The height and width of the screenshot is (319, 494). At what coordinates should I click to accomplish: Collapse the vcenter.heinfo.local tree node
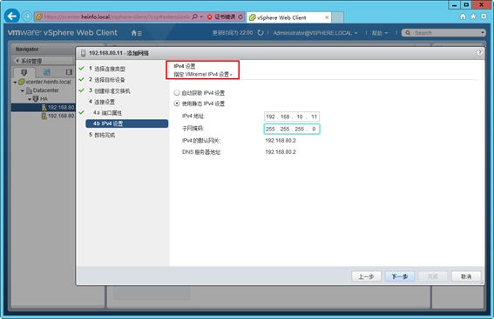click(15, 83)
